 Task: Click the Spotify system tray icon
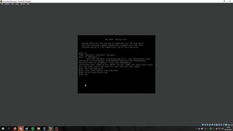click(211, 128)
